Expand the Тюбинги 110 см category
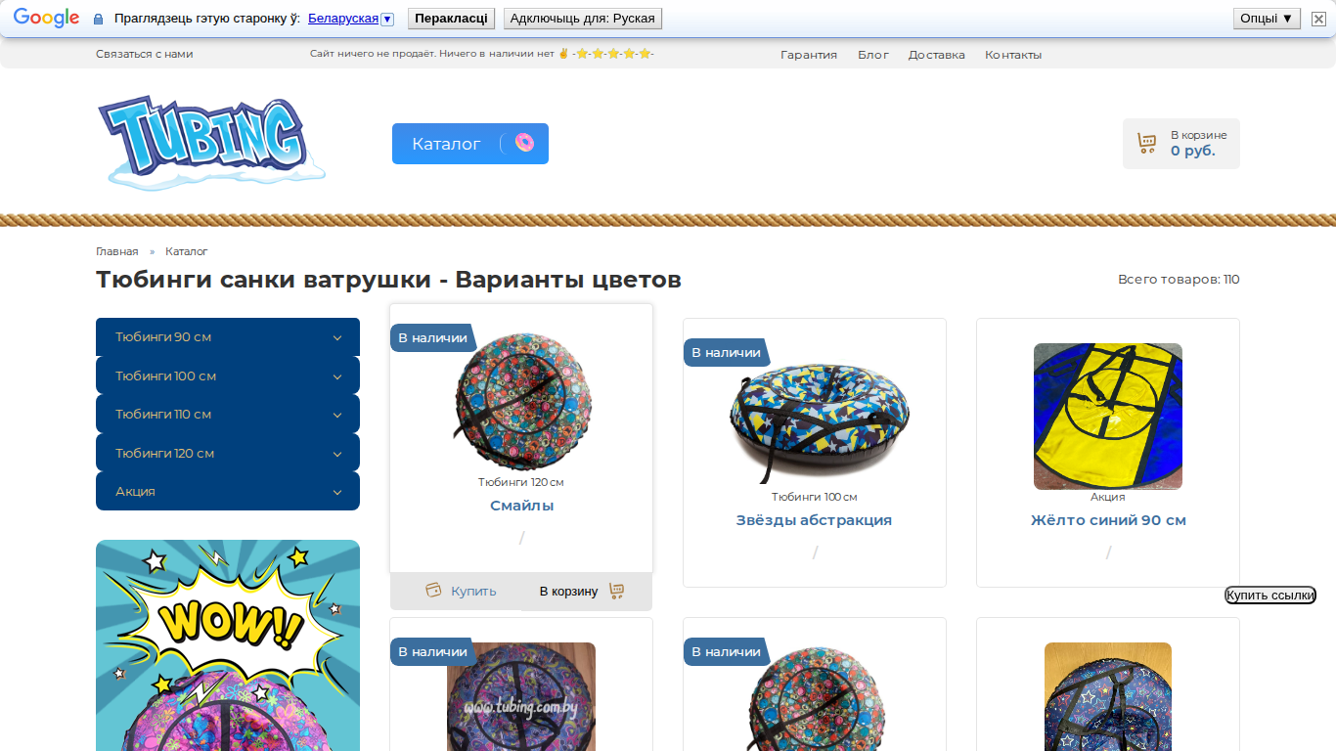This screenshot has height=751, width=1336. 337,415
